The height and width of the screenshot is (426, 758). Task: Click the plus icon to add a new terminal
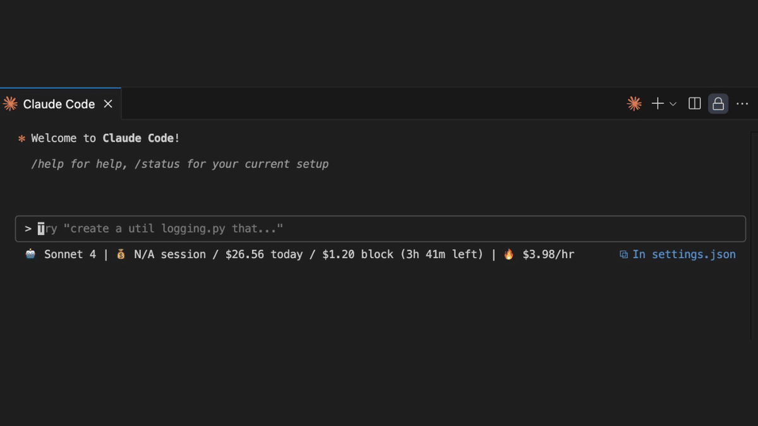pos(658,104)
